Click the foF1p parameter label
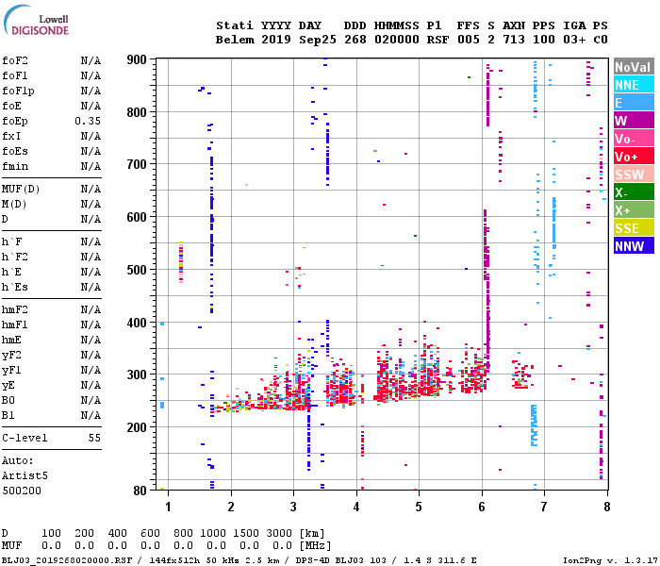 tap(18, 91)
